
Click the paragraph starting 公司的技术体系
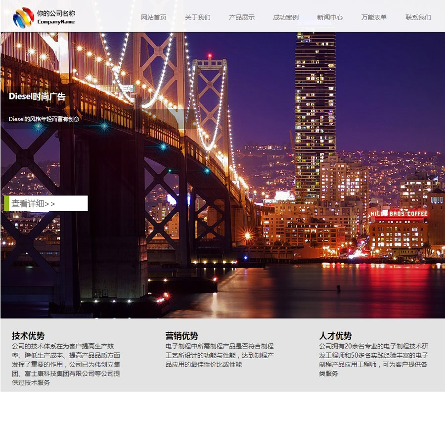click(66, 364)
